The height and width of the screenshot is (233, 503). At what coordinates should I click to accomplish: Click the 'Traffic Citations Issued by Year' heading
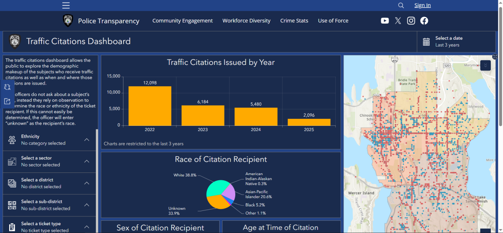pos(220,62)
